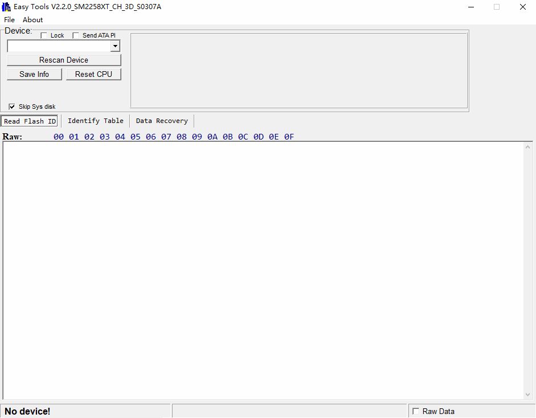Enable the Raw Data checkbox
The image size is (536, 418).
pos(416,411)
